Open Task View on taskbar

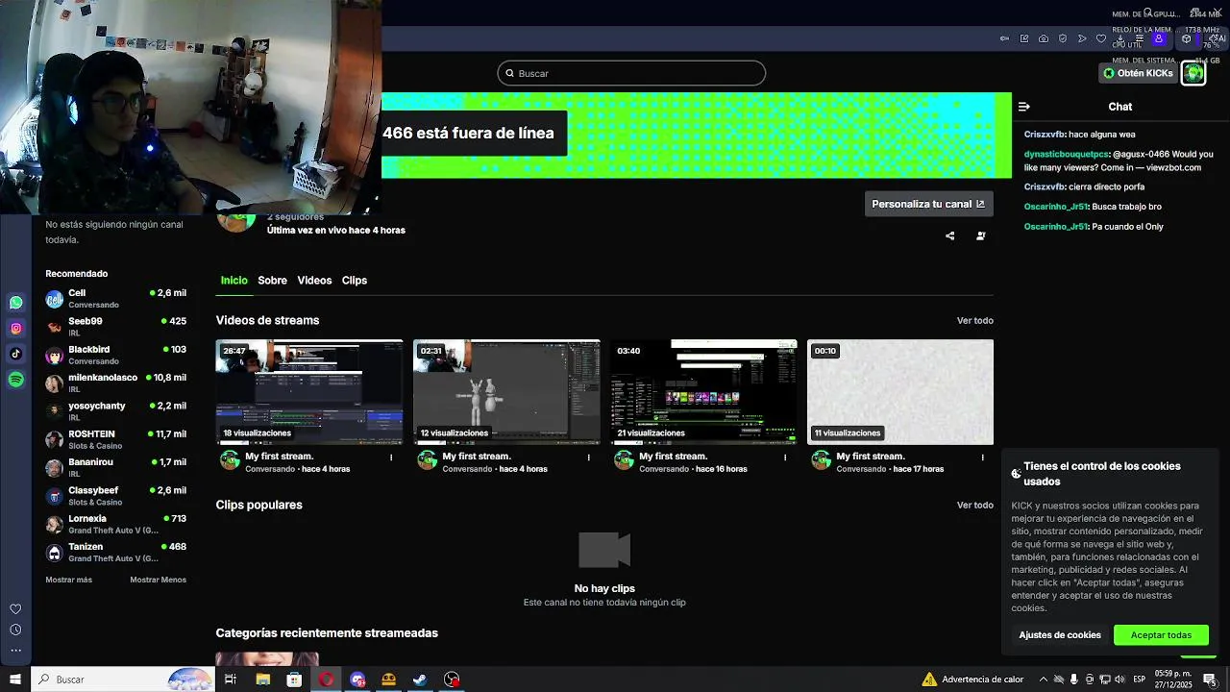231,680
